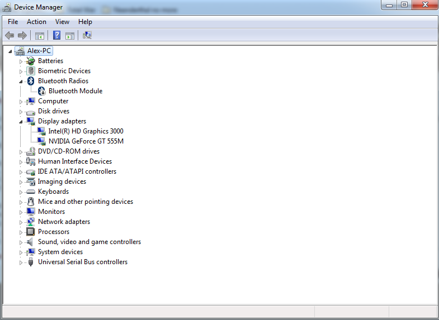Click the blue Help toolbar icon
This screenshot has width=439, height=320.
click(x=56, y=36)
